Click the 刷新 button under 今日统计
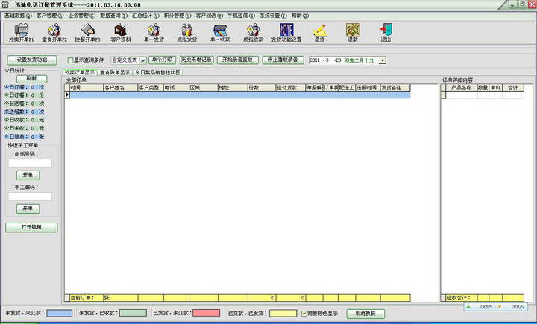The width and height of the screenshot is (537, 324). pyautogui.click(x=32, y=79)
